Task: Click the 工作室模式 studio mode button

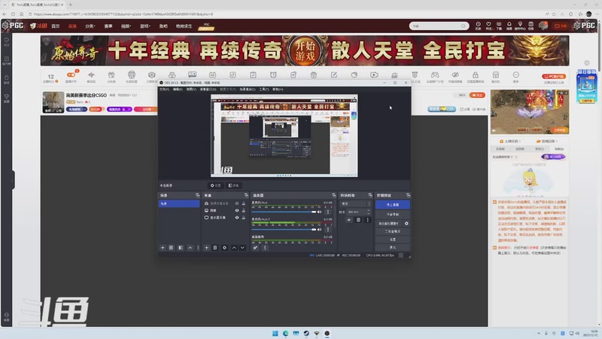Action: 392,231
